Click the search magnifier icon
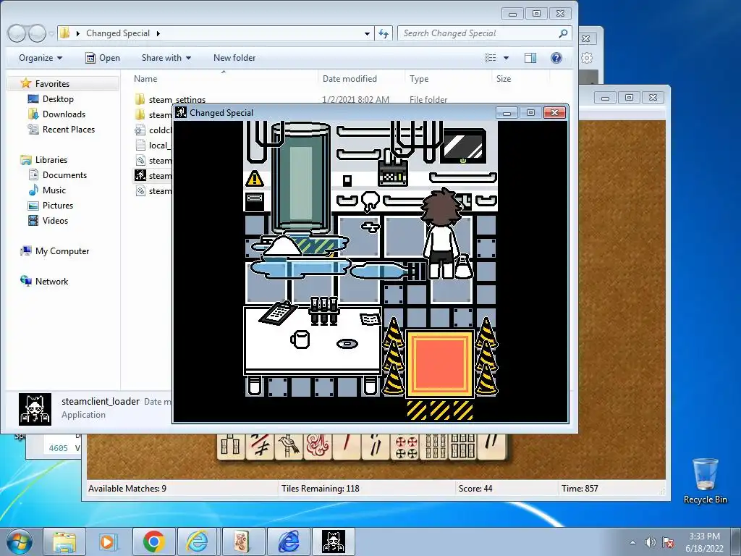The width and height of the screenshot is (741, 556). pos(563,33)
